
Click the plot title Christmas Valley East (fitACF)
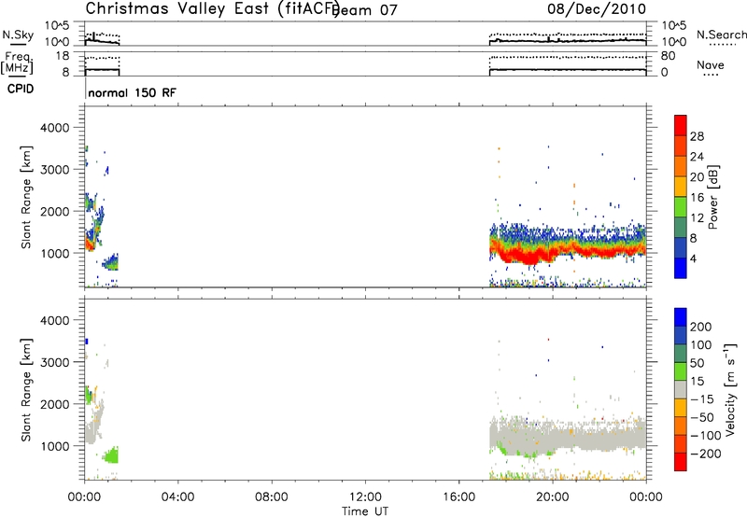click(x=213, y=9)
